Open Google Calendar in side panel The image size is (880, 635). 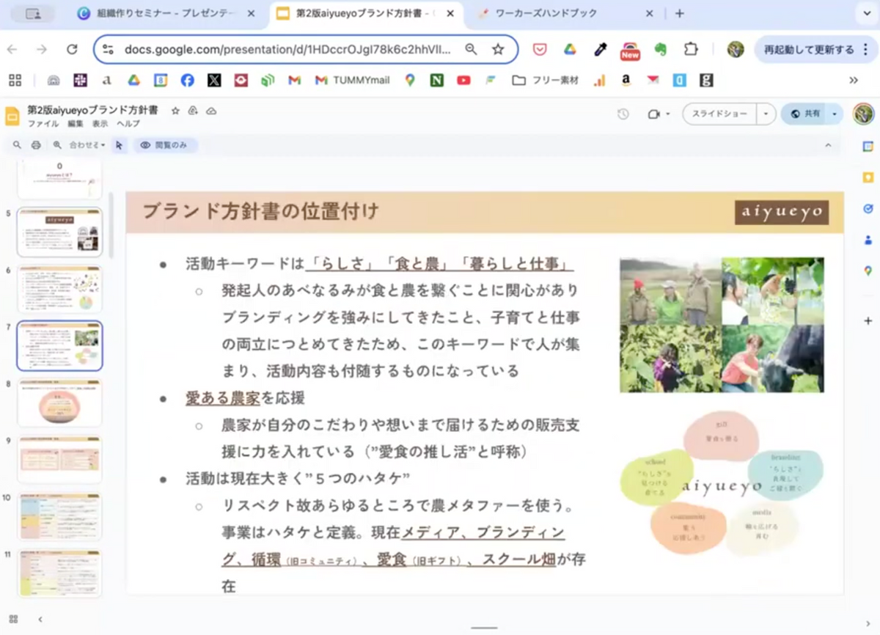(868, 147)
